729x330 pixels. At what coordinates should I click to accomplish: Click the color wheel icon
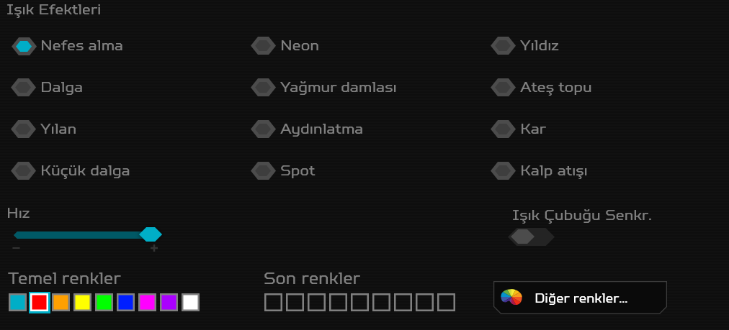[x=511, y=298]
